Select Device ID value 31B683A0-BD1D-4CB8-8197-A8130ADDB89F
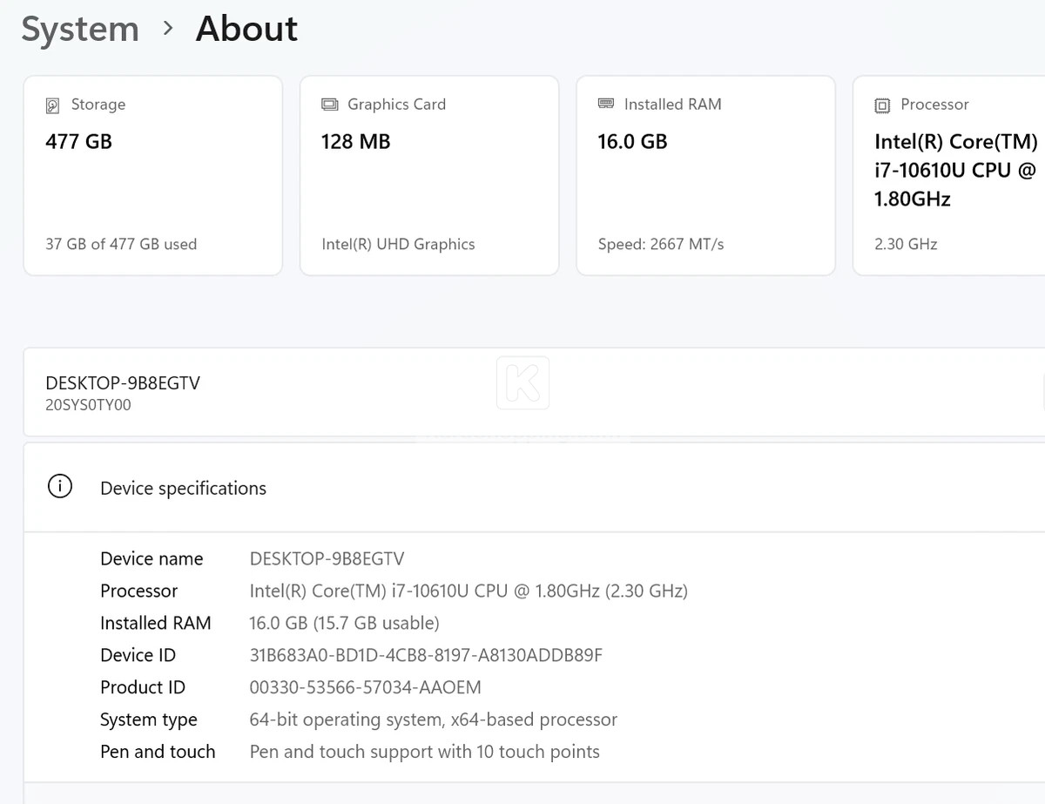1045x804 pixels. click(426, 656)
